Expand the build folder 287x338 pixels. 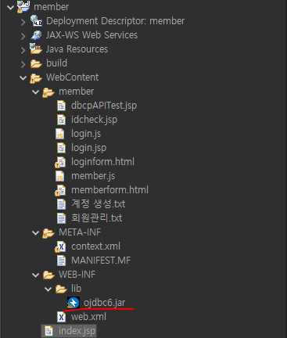[23, 64]
